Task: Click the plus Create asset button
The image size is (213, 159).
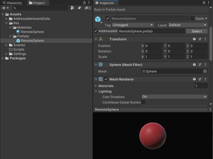Action: [5, 8]
